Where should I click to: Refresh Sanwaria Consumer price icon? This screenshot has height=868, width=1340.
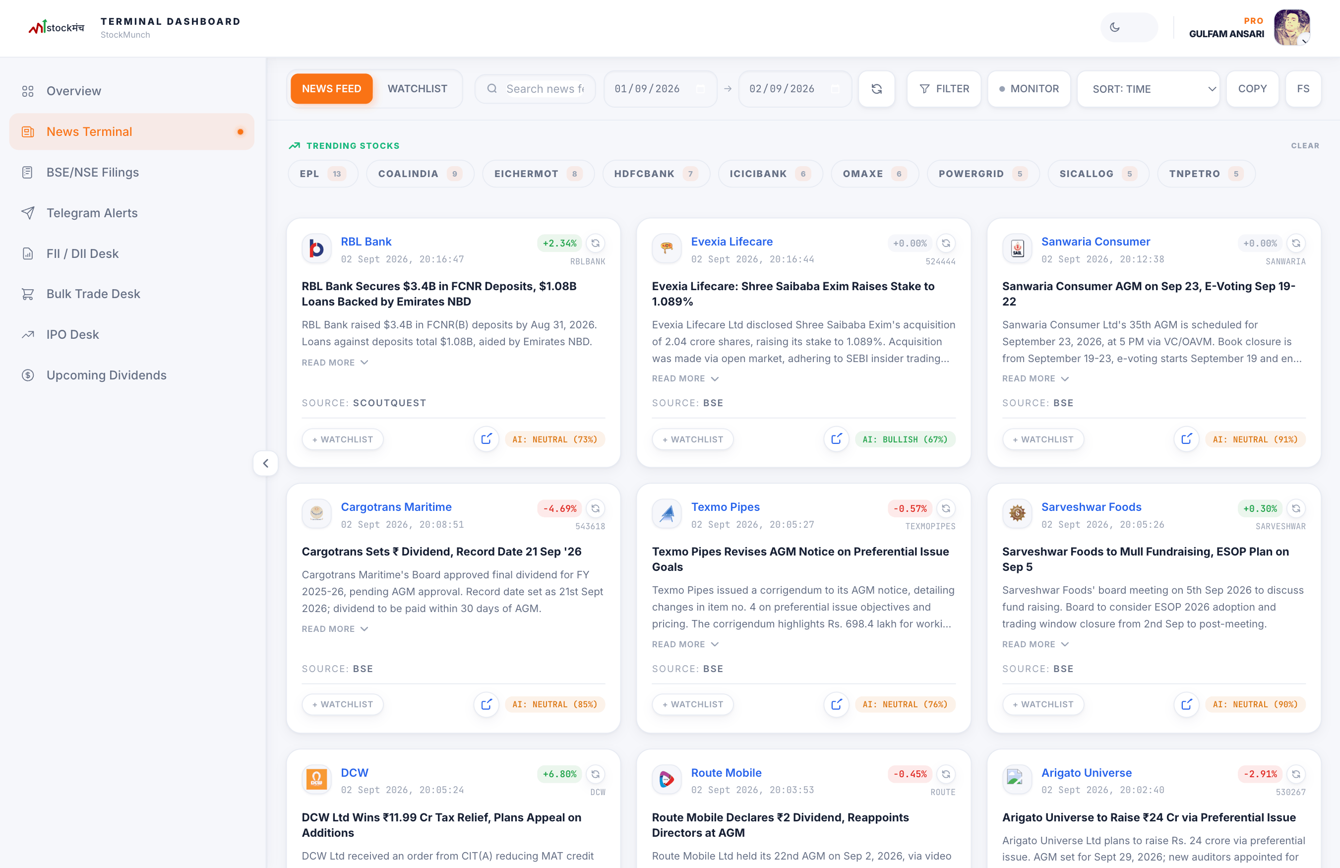tap(1296, 243)
